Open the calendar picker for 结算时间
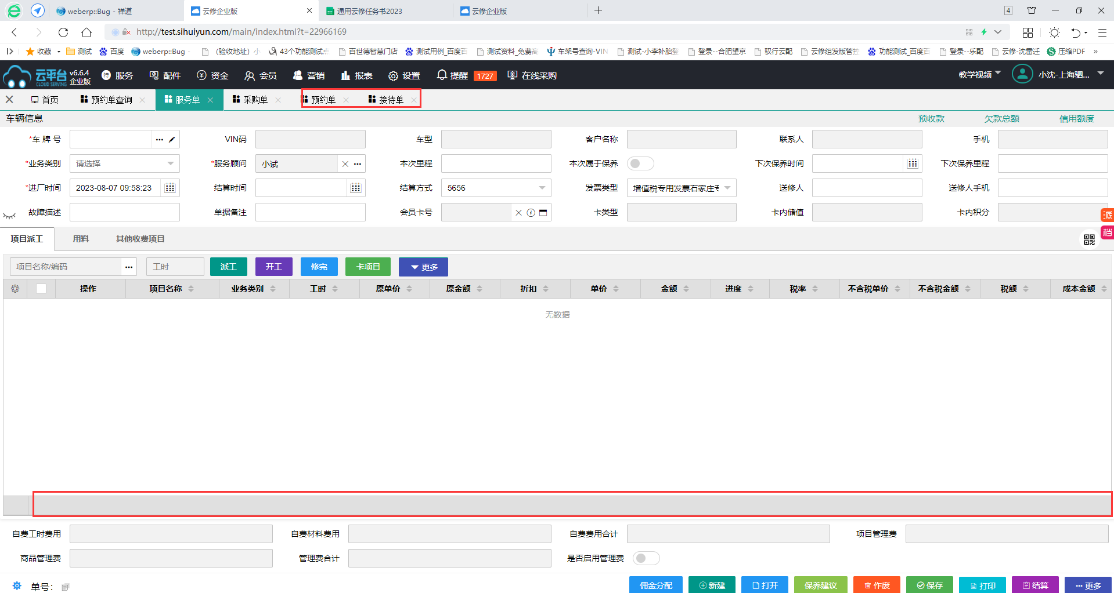Screen dimensions: 1114x593 [x=355, y=188]
